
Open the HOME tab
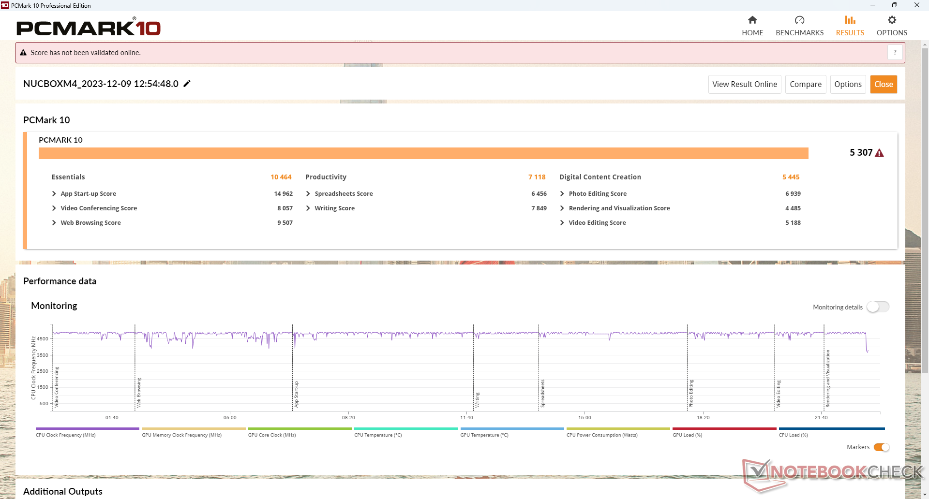752,26
